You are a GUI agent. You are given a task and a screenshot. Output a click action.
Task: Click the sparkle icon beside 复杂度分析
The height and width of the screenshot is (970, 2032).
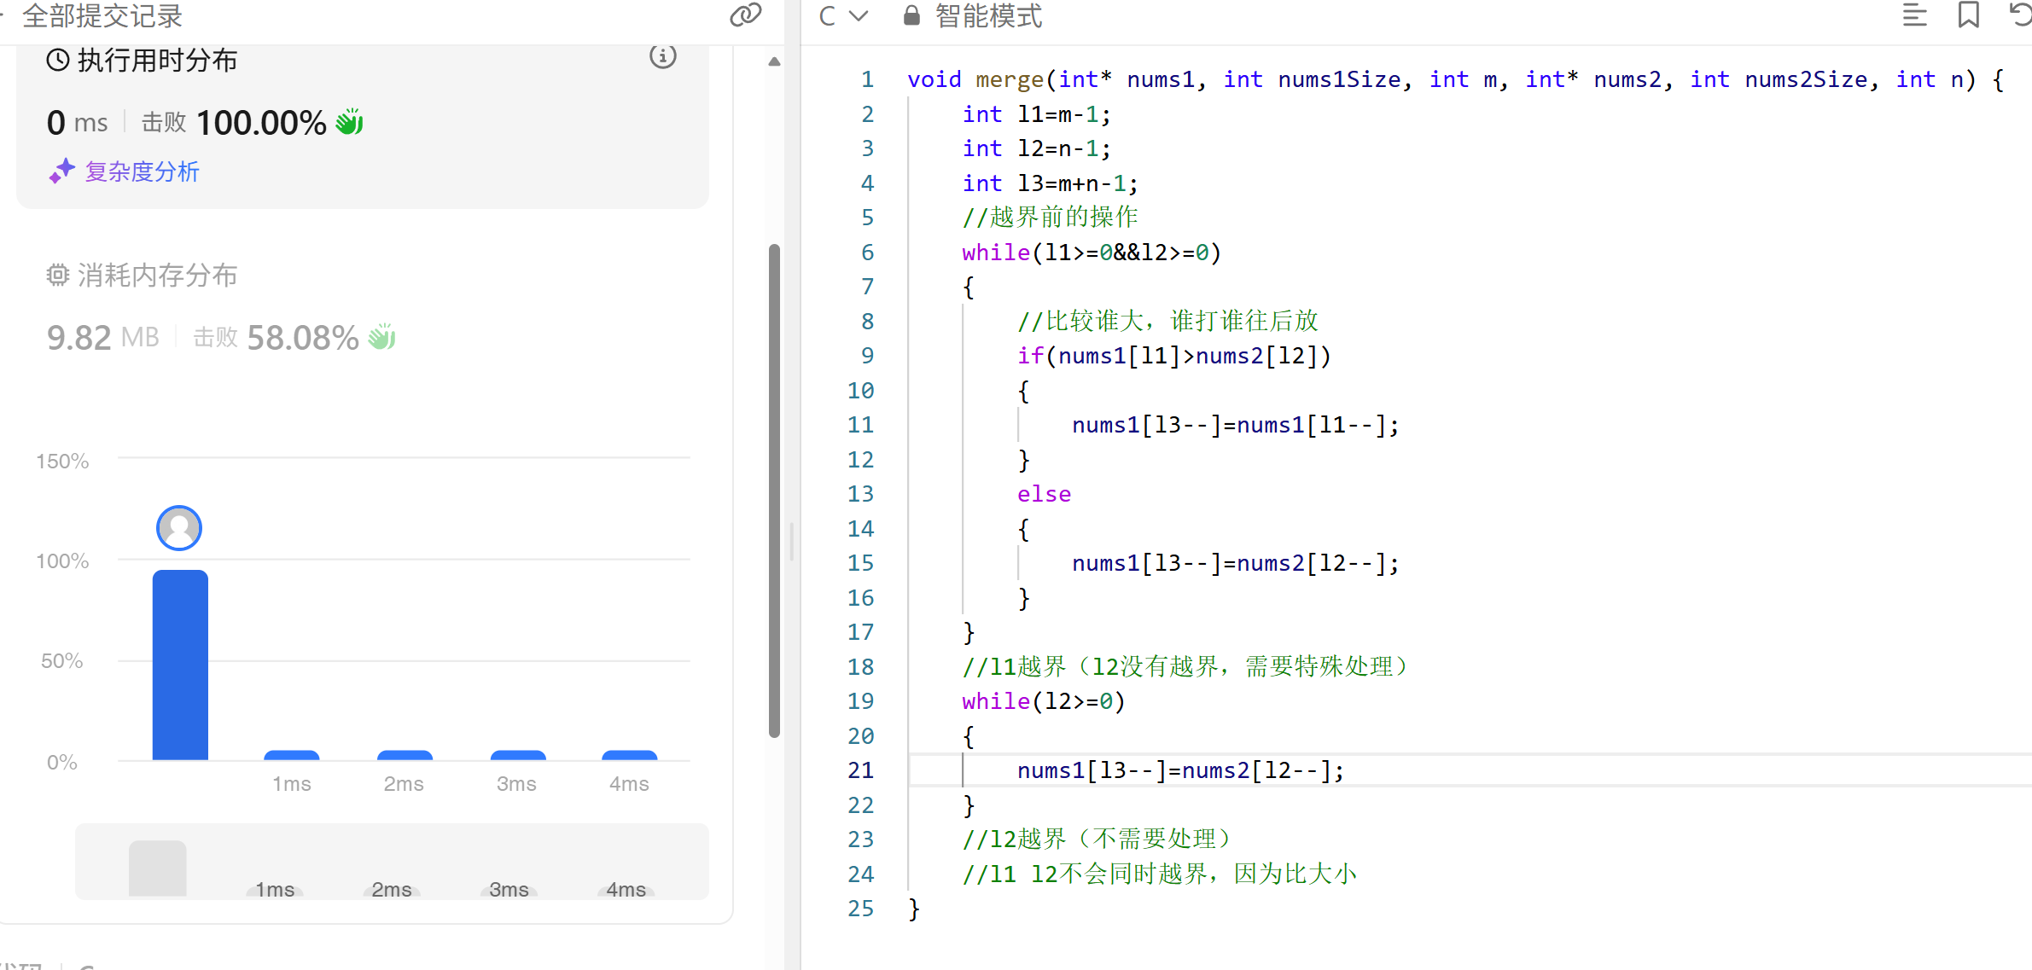tap(61, 171)
